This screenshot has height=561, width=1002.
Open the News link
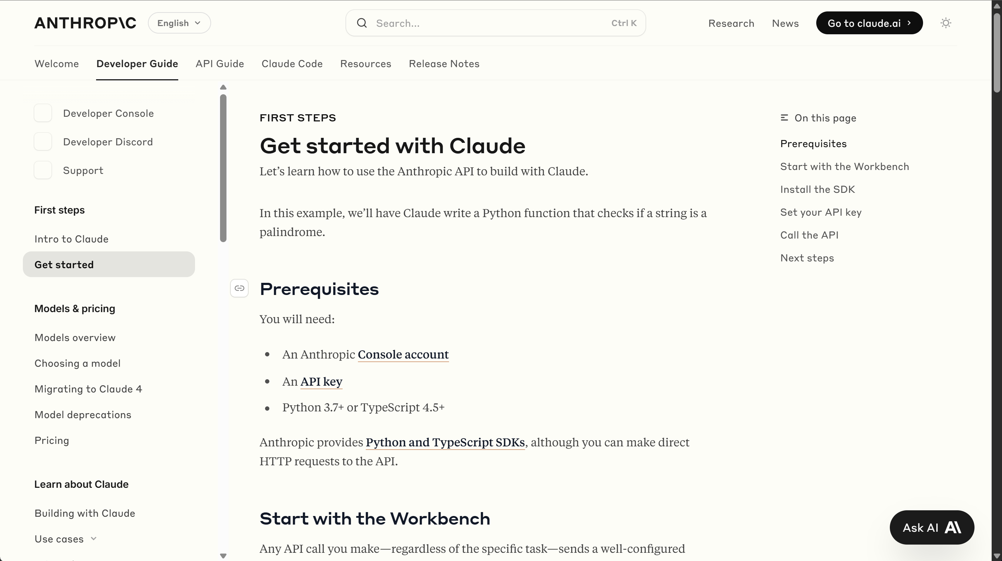(785, 23)
